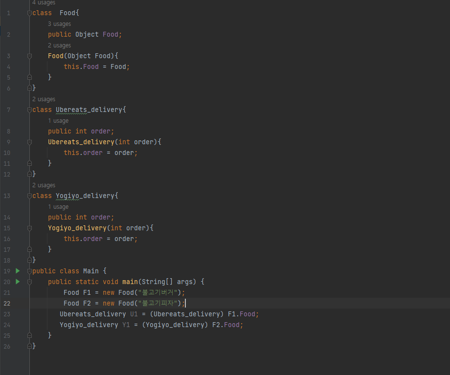The height and width of the screenshot is (375, 450).
Task: Collapse fold marker at line 11 closing brace
Action: coord(29,163)
